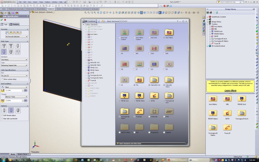Viewport: 259px width, 162px height.
Task: Select the Legacy Hole type icon
Action: pyautogui.click(x=18, y=52)
